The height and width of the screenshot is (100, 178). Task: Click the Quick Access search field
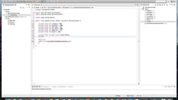(160, 1)
